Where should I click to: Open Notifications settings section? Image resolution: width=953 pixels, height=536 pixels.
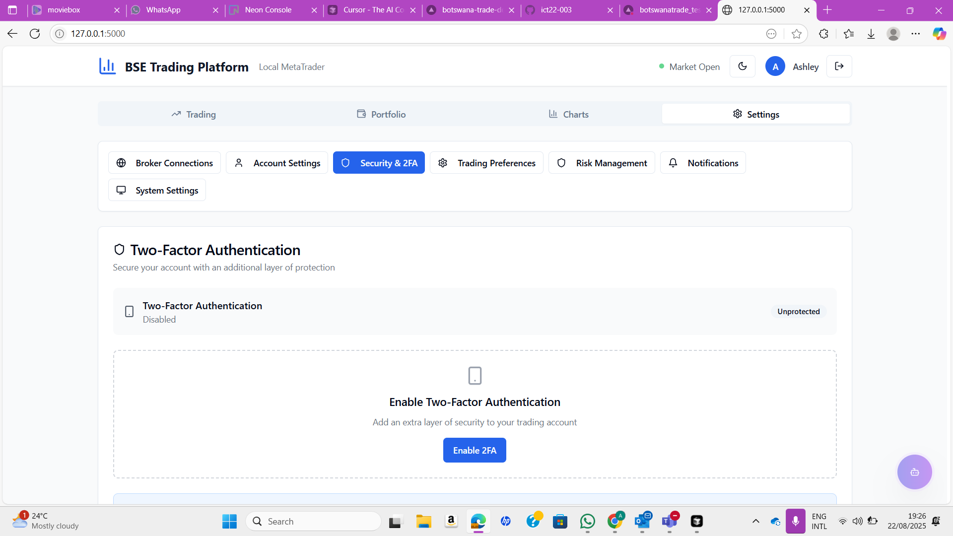[x=703, y=163]
